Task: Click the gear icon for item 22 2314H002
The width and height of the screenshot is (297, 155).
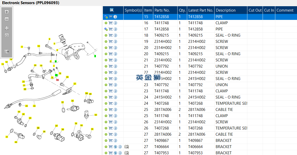Action: pos(106,72)
